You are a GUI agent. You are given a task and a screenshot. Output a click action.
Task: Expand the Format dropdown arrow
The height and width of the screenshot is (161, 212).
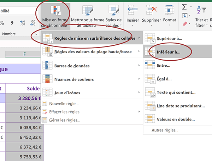(x=169, y=25)
